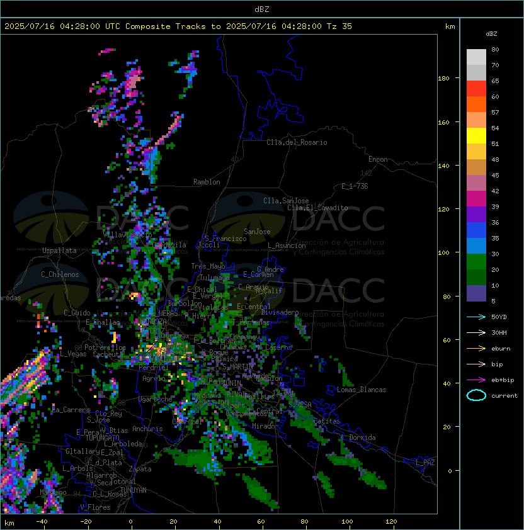Select the light blue swatch above 30 dBZ
Viewport: 524px width, 530px height.
(x=476, y=246)
